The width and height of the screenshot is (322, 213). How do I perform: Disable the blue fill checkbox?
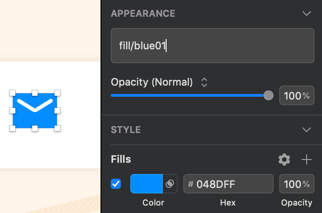[x=116, y=184]
